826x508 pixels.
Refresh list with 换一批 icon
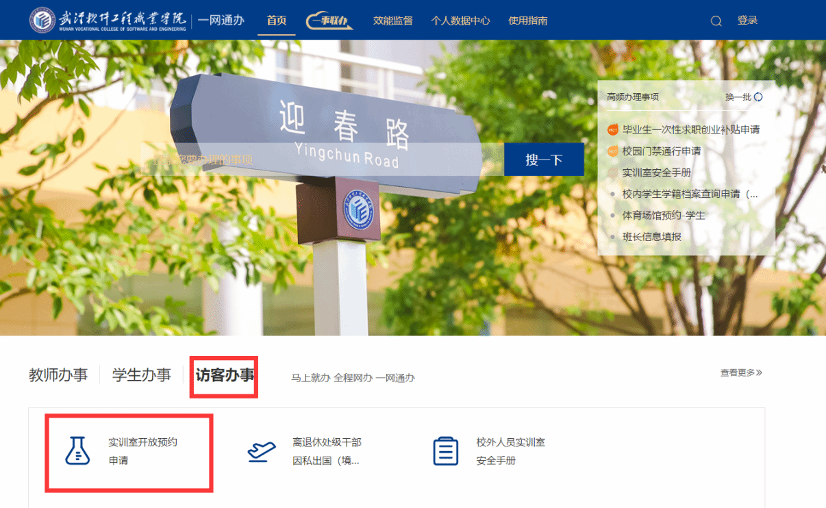pos(758,97)
